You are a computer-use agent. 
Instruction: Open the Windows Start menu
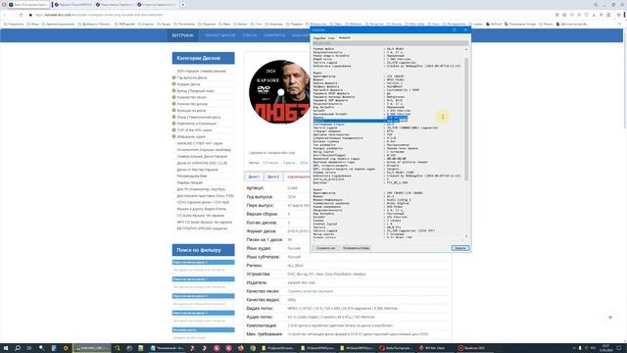(x=6, y=348)
